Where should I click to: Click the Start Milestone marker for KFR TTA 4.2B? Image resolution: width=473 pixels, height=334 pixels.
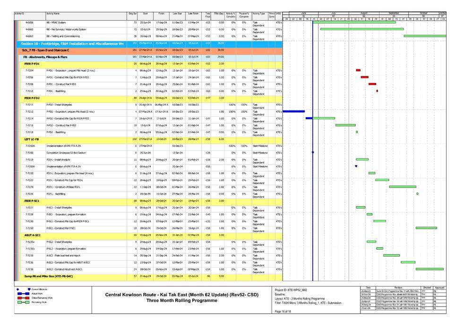pos(313,152)
